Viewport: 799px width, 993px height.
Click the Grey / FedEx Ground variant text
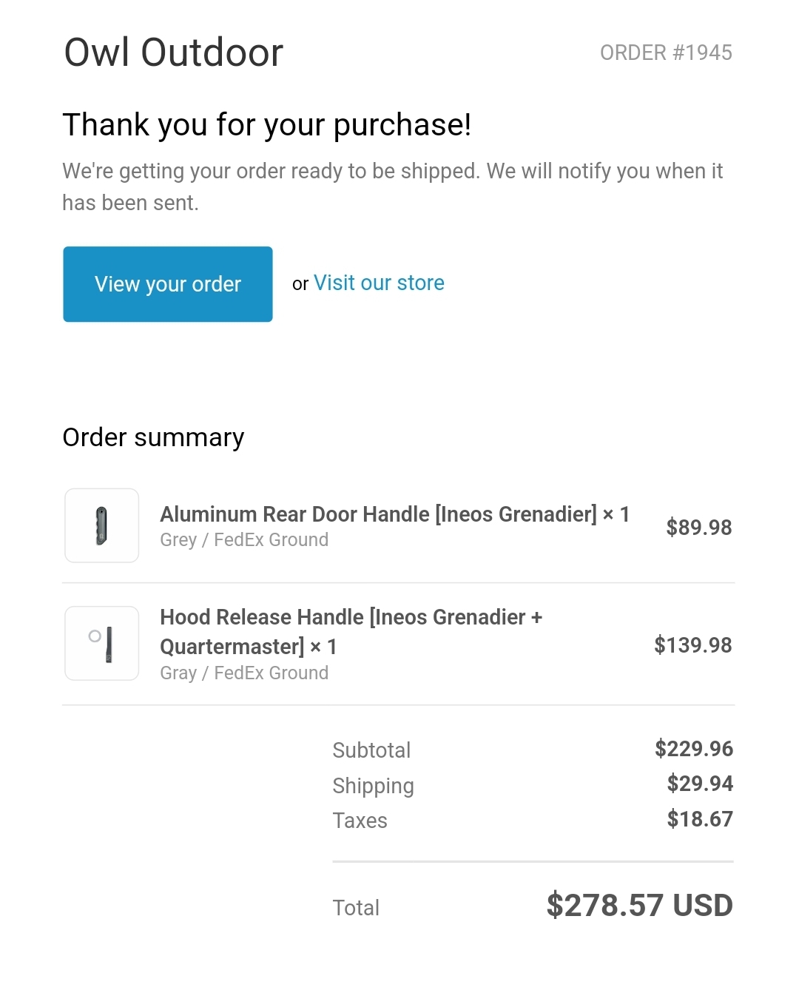244,540
